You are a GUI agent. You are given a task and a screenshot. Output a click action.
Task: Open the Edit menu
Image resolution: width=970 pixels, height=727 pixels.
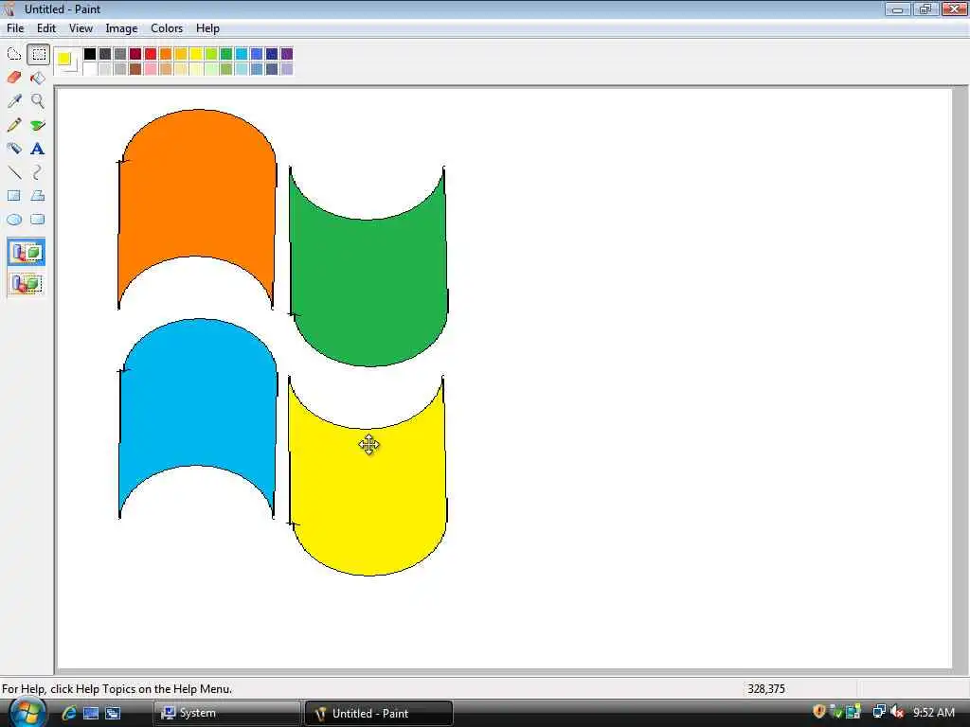(45, 28)
